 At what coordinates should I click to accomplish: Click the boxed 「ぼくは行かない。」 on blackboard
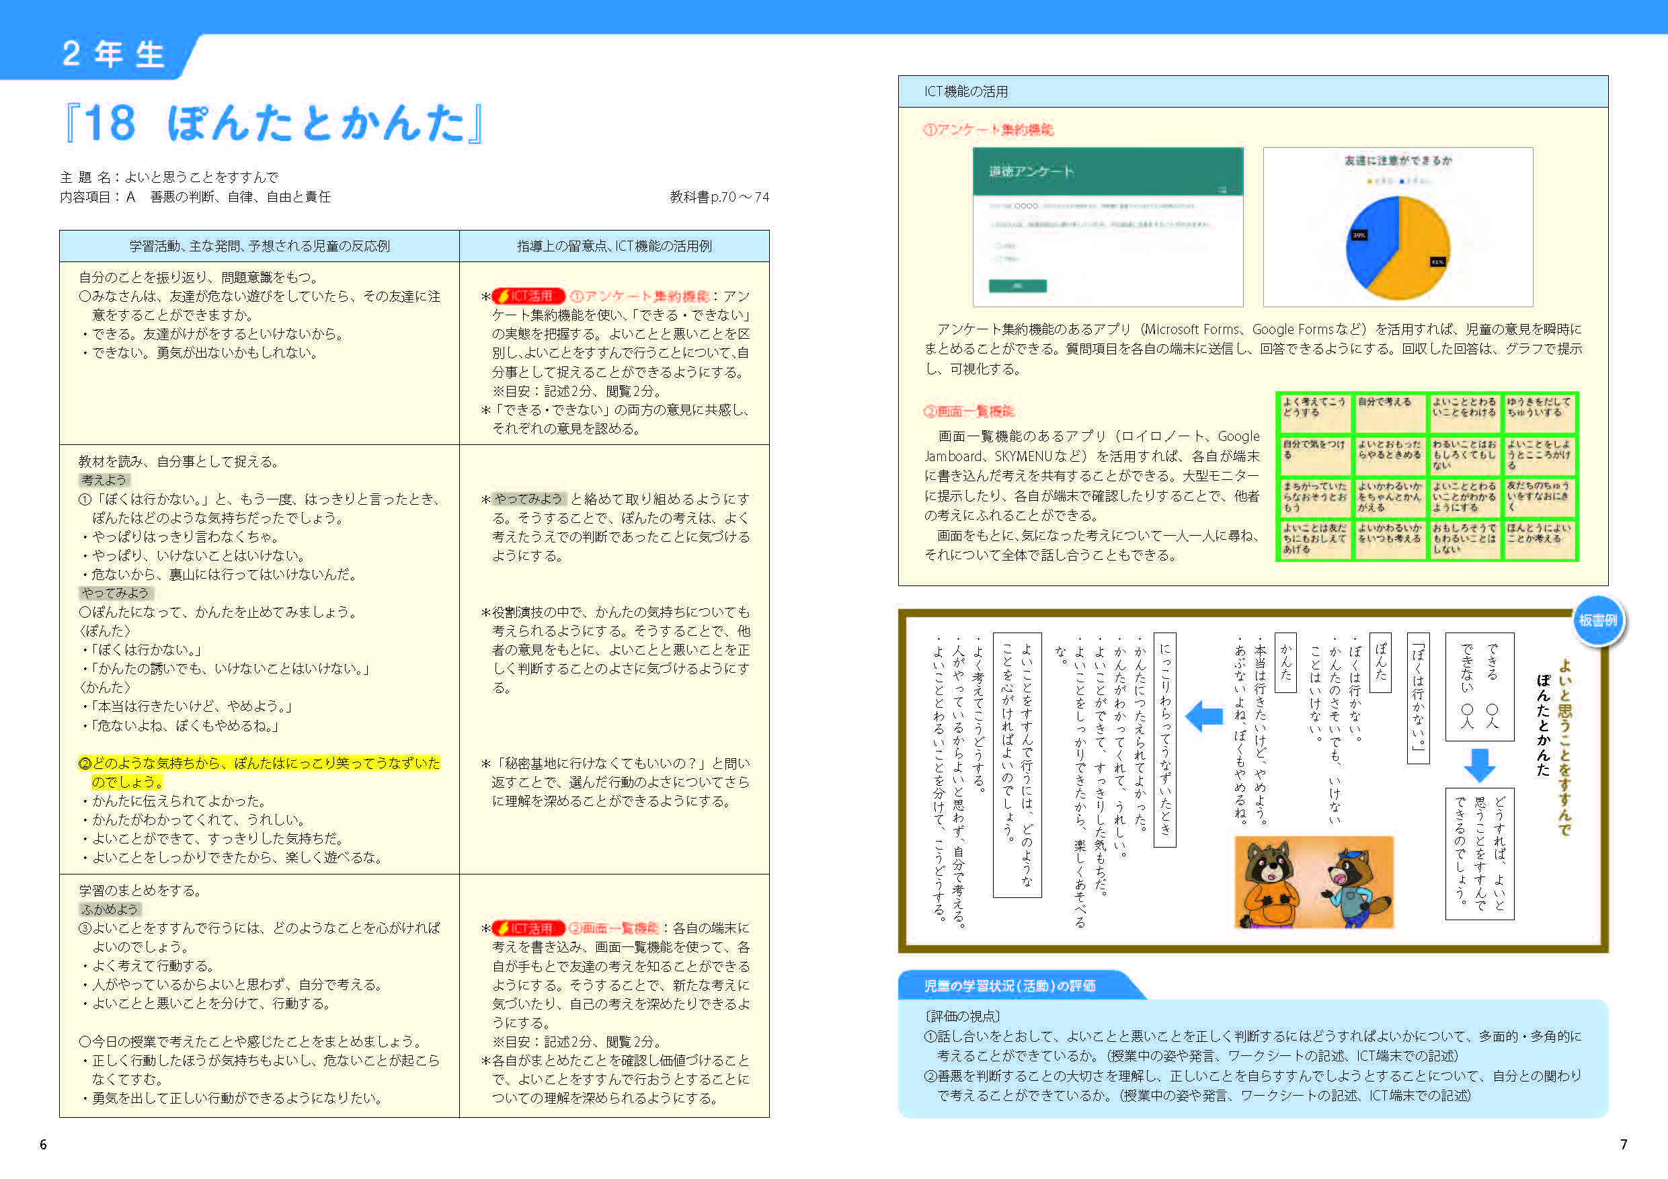click(x=1418, y=698)
